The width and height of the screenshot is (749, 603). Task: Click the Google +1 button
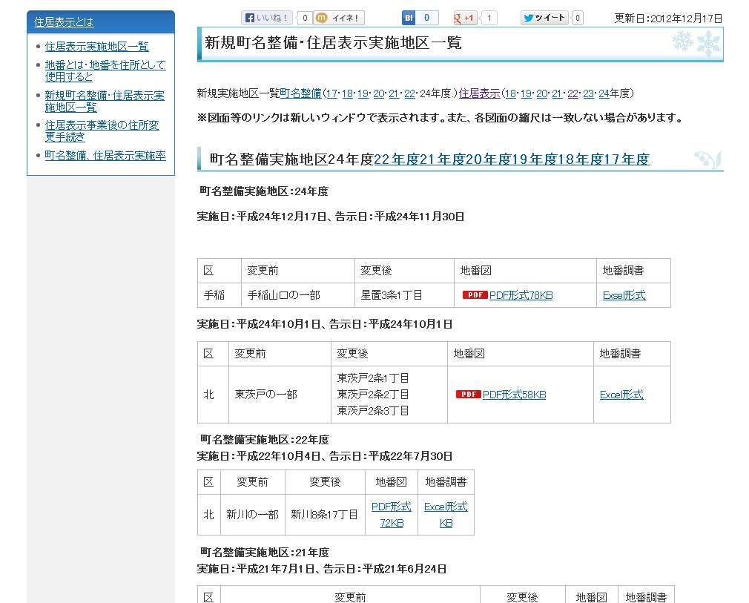[463, 18]
